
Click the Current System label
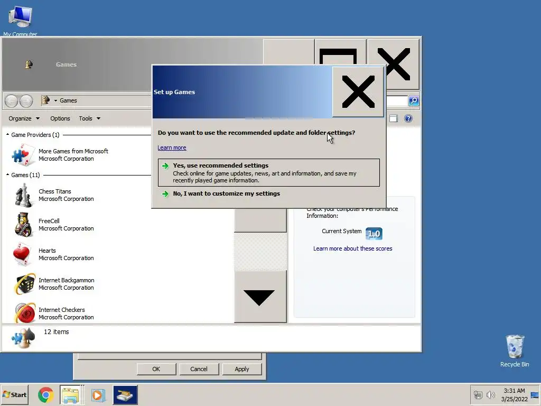pos(342,232)
